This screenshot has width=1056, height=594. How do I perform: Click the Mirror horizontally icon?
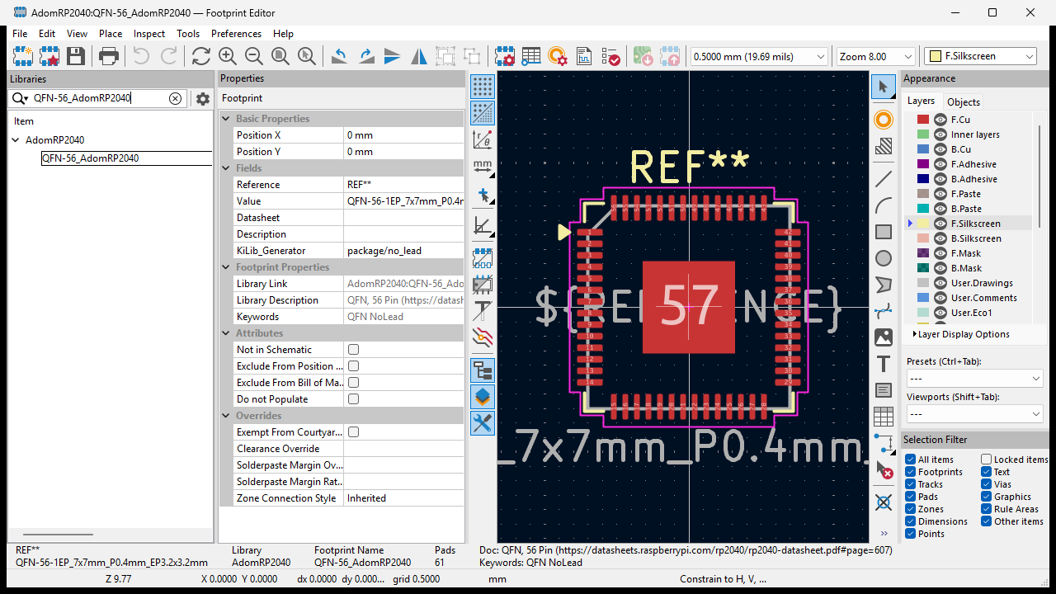pos(419,56)
